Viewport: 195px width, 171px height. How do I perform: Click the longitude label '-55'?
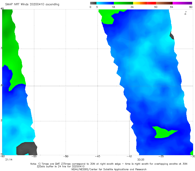[x=34, y=156]
